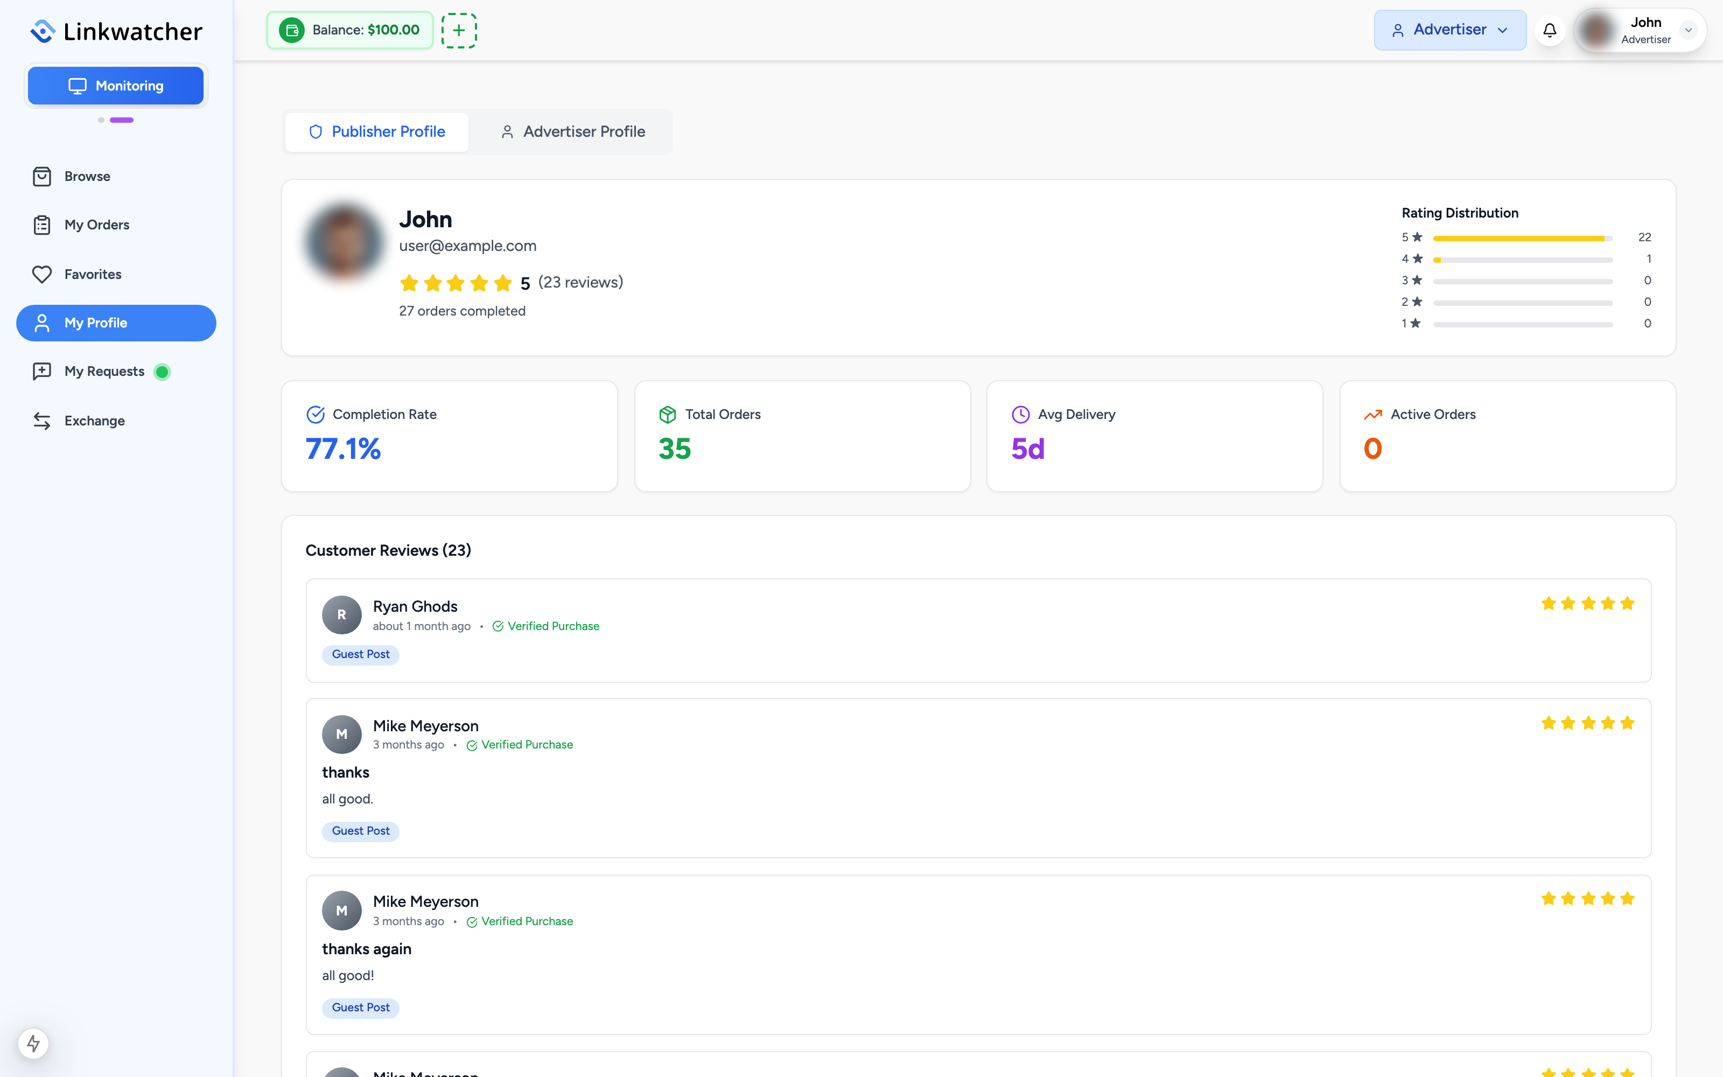Click the Guest Post tag on the 'thanks' review
Screen dimensions: 1723x1077
360,831
